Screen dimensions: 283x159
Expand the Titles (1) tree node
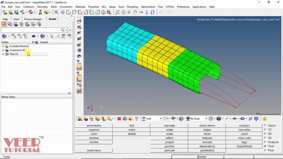coord(3,54)
